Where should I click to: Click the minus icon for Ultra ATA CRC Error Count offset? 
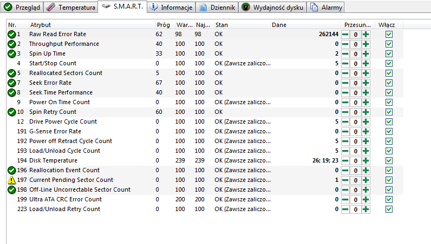(345, 200)
